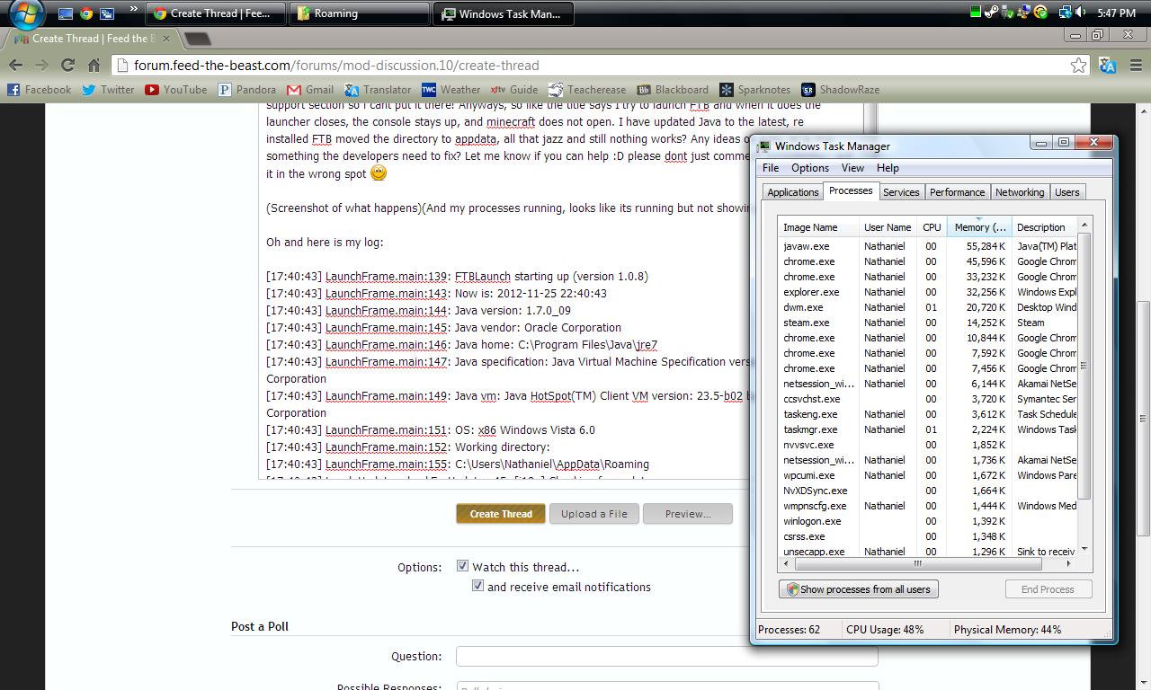This screenshot has width=1151, height=690.
Task: Open Task Manager Options menu
Action: (x=810, y=168)
